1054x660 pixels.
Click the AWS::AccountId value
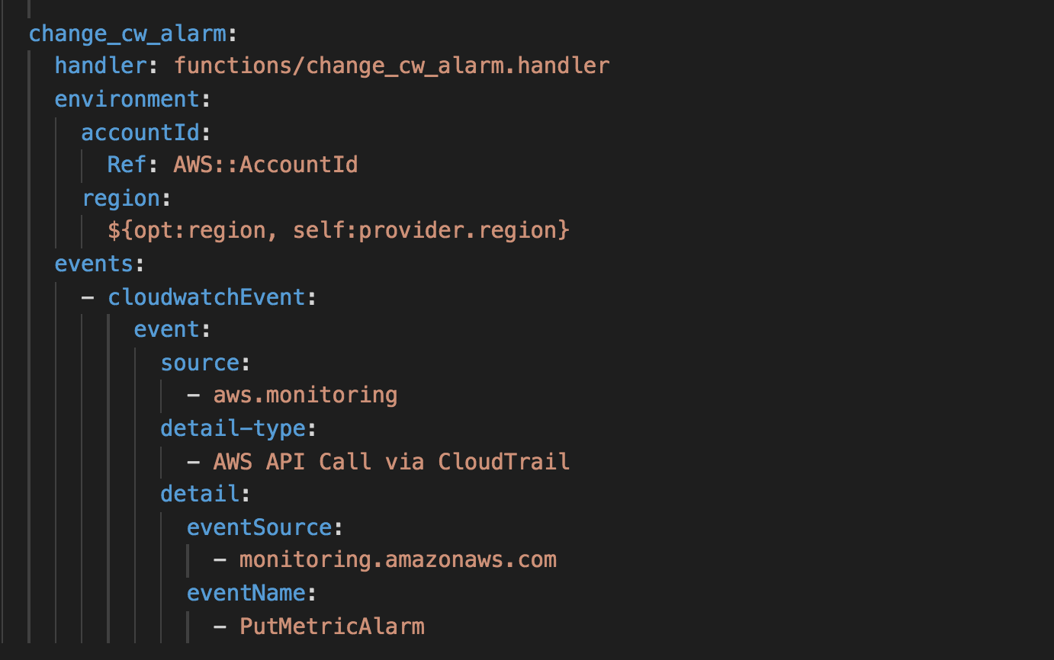(x=265, y=165)
